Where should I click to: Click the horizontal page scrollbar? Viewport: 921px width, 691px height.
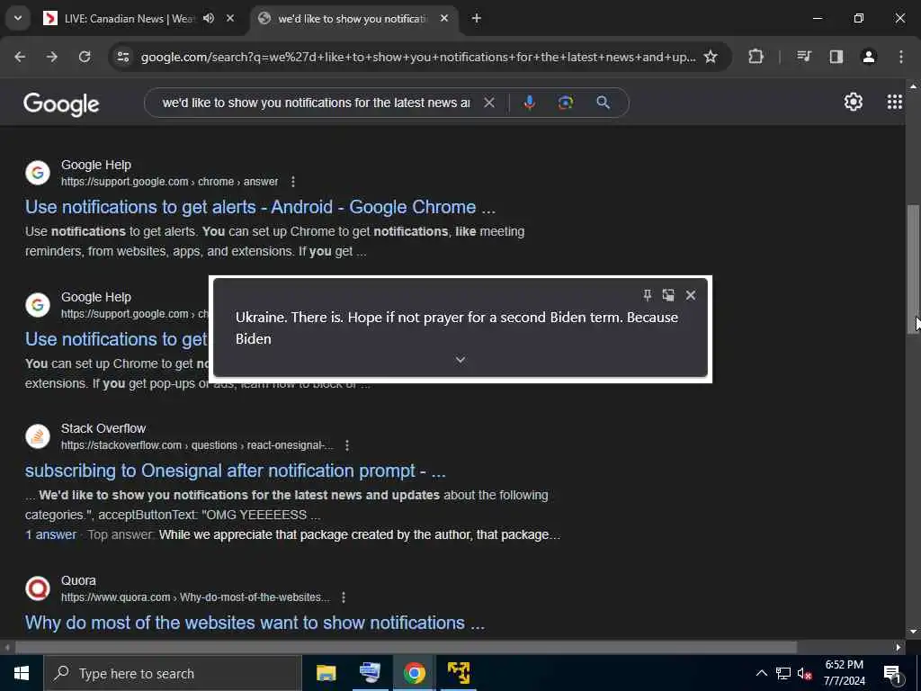406,647
